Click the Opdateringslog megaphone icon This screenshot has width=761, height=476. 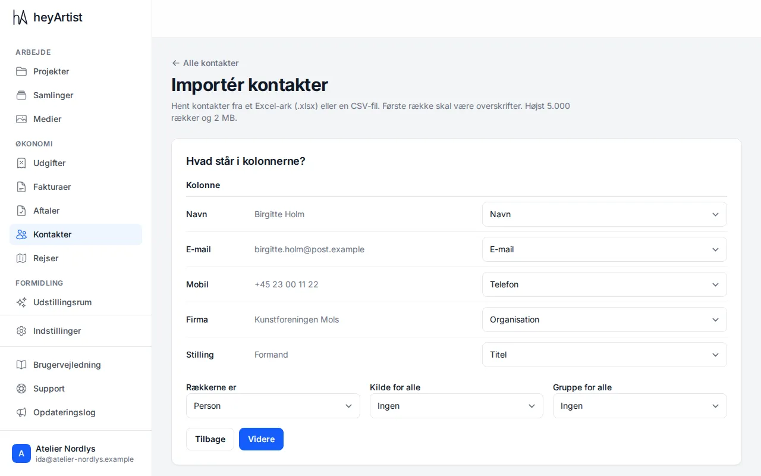21,412
